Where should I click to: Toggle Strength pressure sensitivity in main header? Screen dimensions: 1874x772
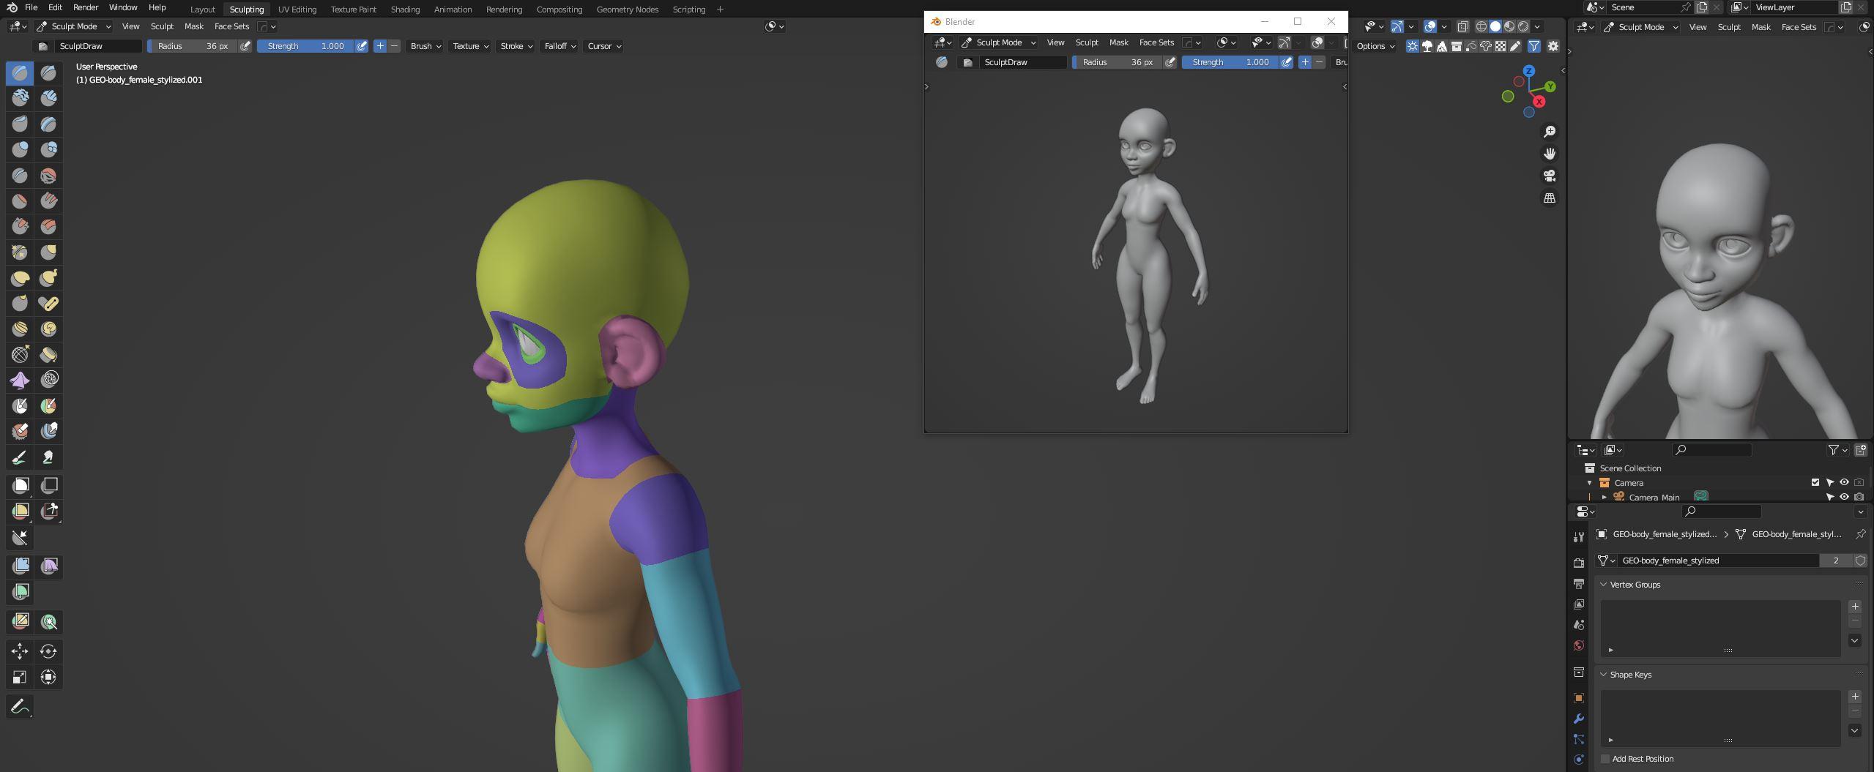362,46
